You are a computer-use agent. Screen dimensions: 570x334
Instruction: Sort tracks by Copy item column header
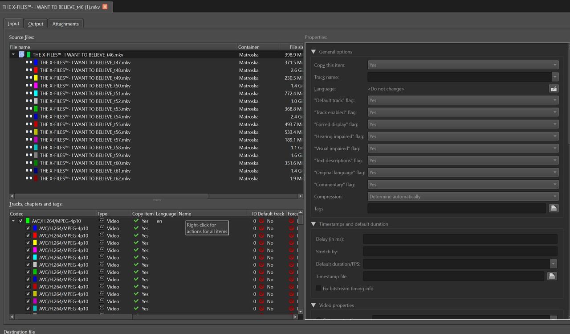pos(143,214)
